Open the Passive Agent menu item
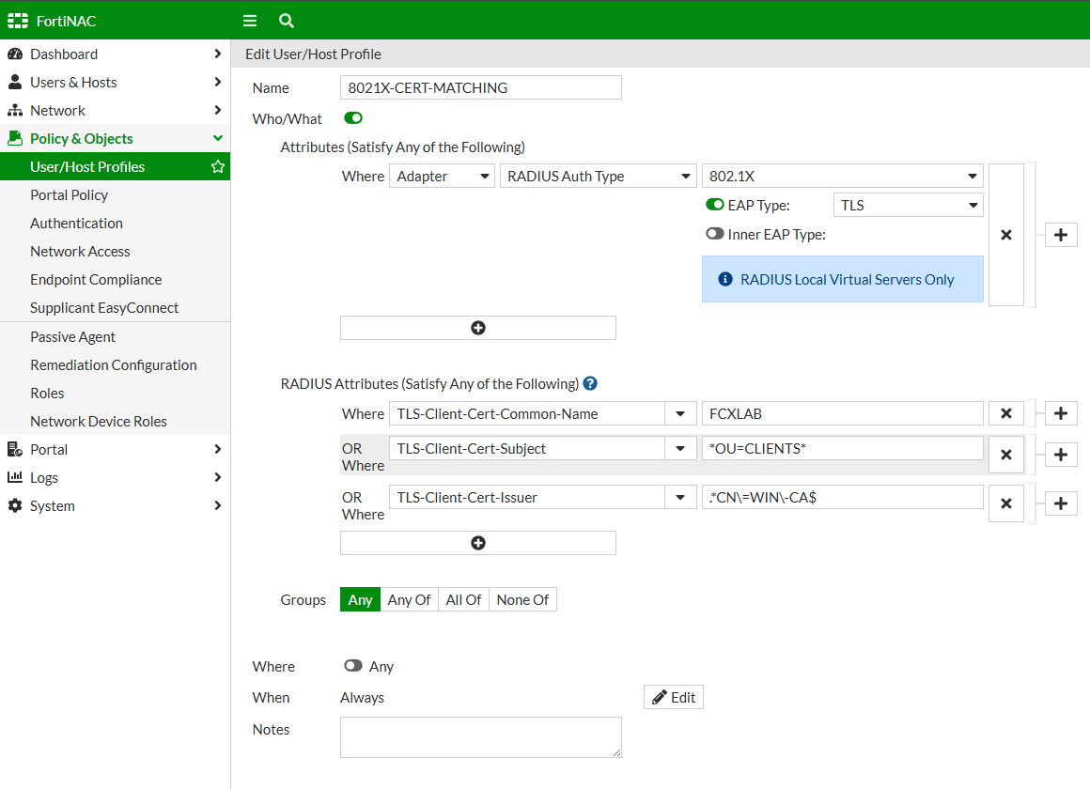This screenshot has height=789, width=1090. 115,337
